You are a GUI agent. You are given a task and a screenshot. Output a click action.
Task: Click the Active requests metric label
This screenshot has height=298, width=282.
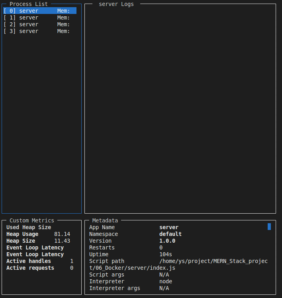(30, 268)
